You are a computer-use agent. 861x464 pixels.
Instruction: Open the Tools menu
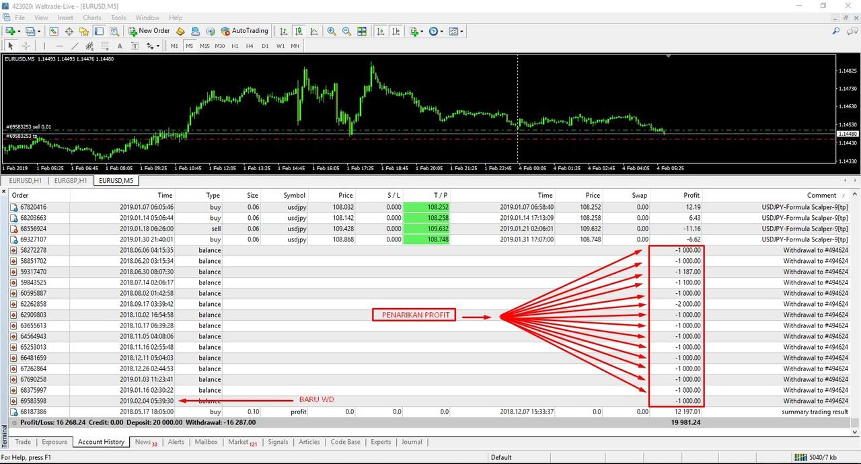[x=118, y=17]
